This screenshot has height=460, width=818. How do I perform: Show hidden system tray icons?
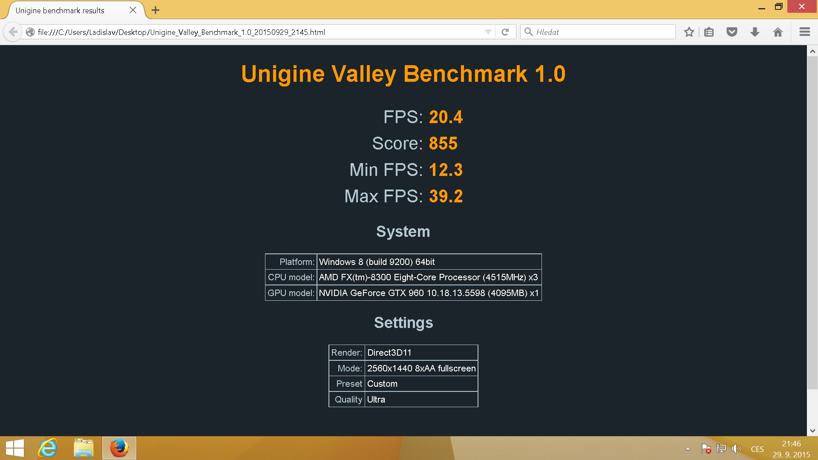click(x=688, y=448)
